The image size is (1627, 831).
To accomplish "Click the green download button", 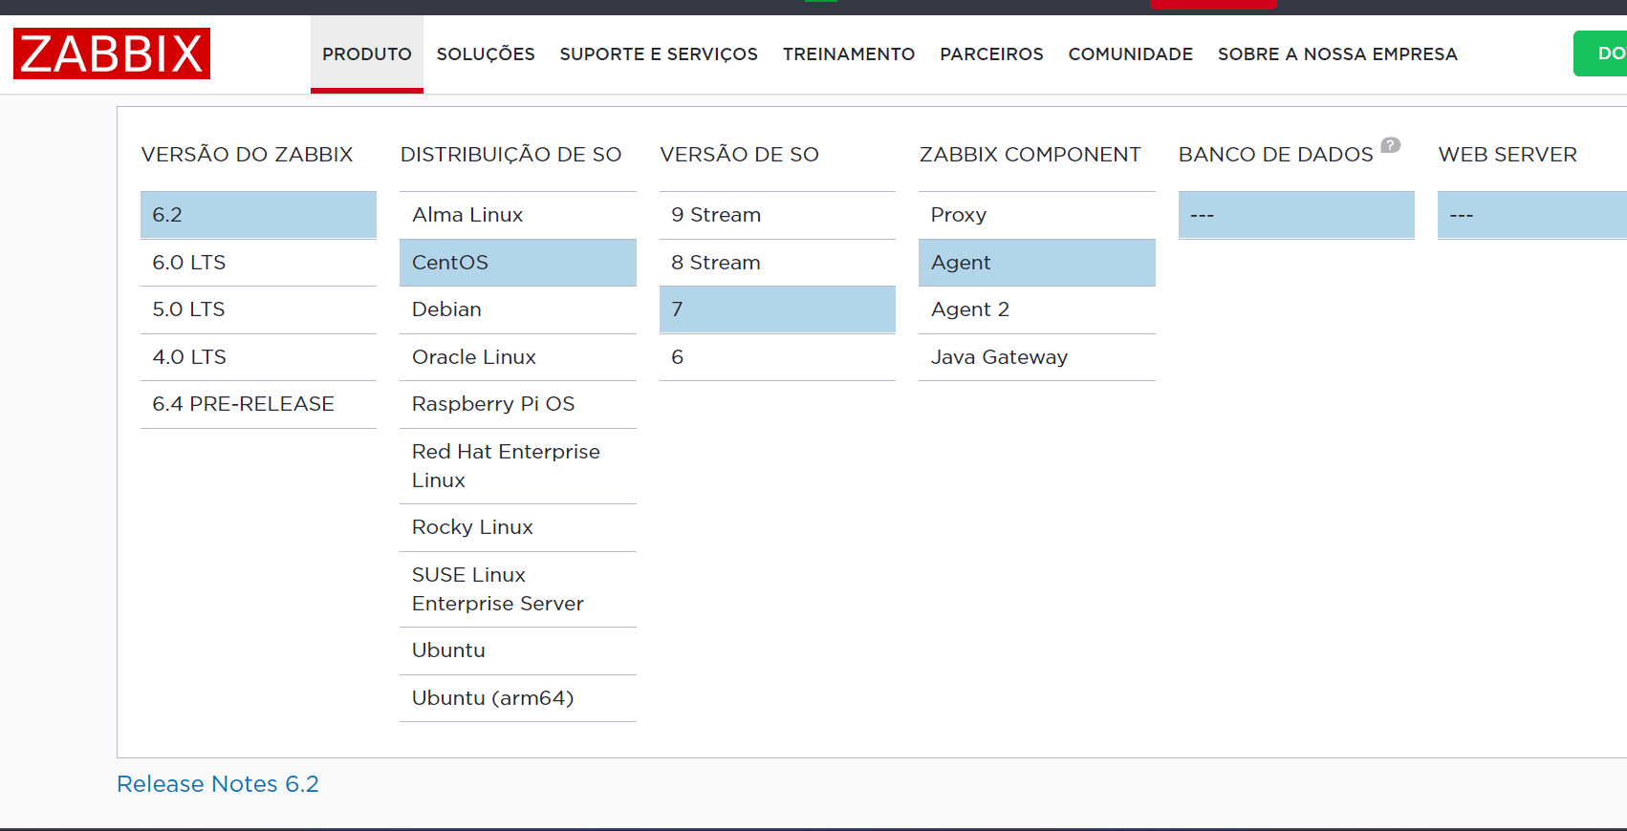I will [1601, 53].
